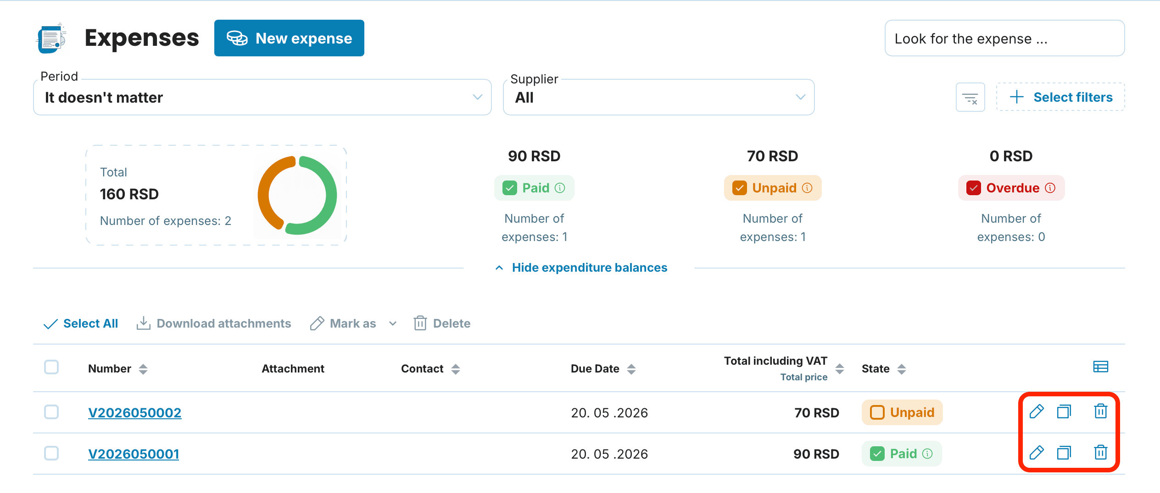Screen dimensions: 1160x493
Task: Edit expense V2026050002 with pencil icon
Action: pos(1037,411)
